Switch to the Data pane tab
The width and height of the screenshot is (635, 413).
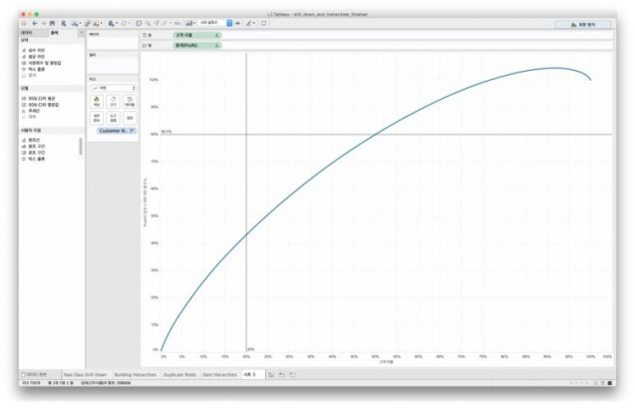27,33
